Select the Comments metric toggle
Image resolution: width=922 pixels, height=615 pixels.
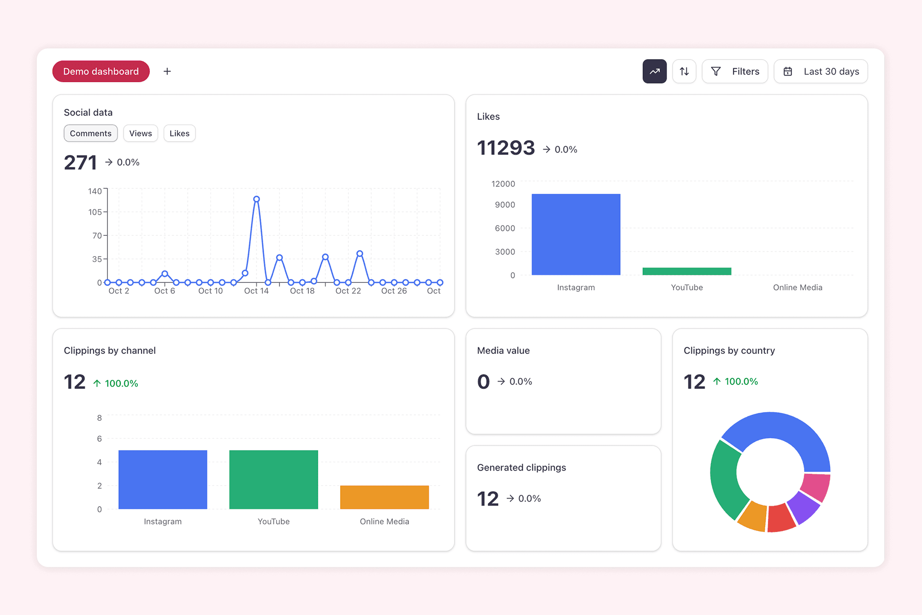click(x=90, y=133)
